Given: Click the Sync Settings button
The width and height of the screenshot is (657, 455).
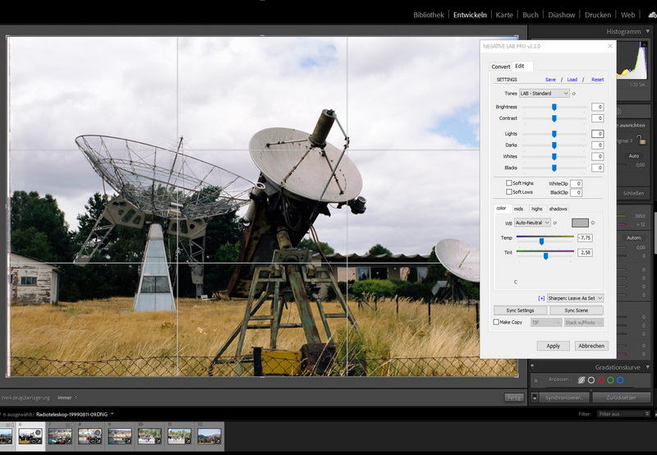Looking at the screenshot, I should 520,310.
